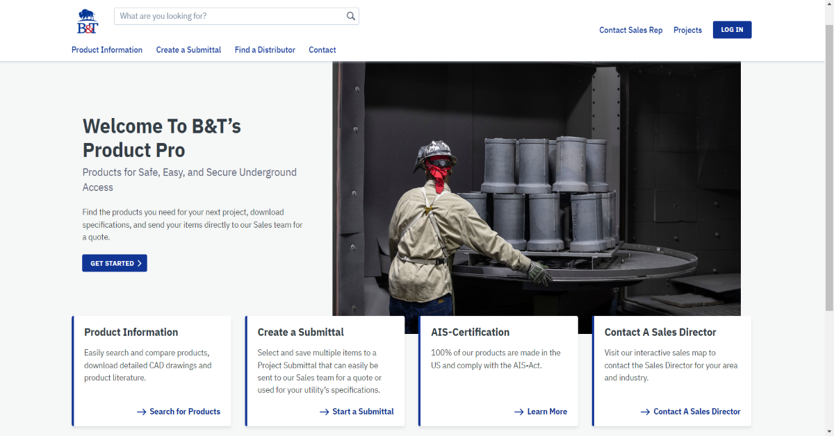Focus the 'What are you looking for?' search field
Viewport: 834px width, 436px height.
point(229,16)
